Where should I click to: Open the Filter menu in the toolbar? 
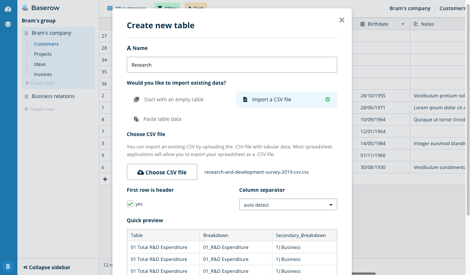pyautogui.click(x=167, y=7)
